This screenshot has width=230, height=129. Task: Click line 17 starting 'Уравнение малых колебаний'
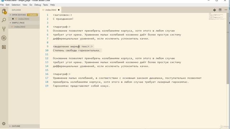[127, 78]
